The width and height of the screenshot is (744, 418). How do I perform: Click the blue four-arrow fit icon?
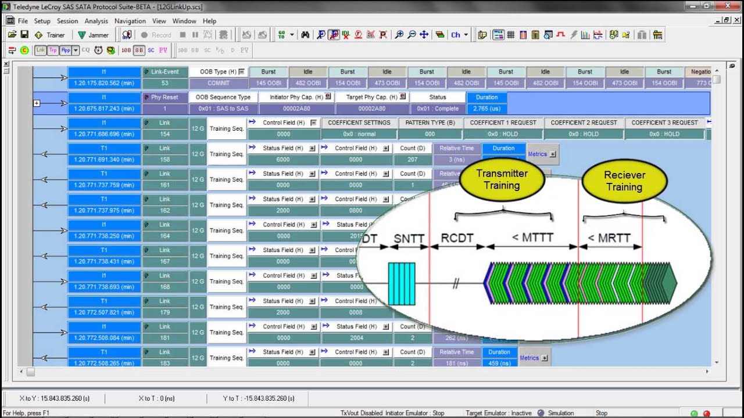point(424,35)
